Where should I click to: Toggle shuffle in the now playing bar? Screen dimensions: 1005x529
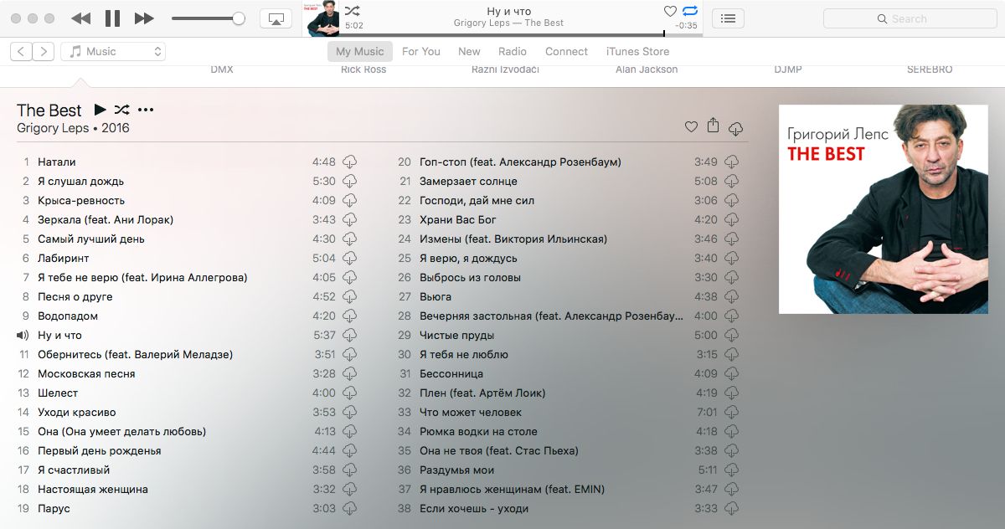[353, 11]
